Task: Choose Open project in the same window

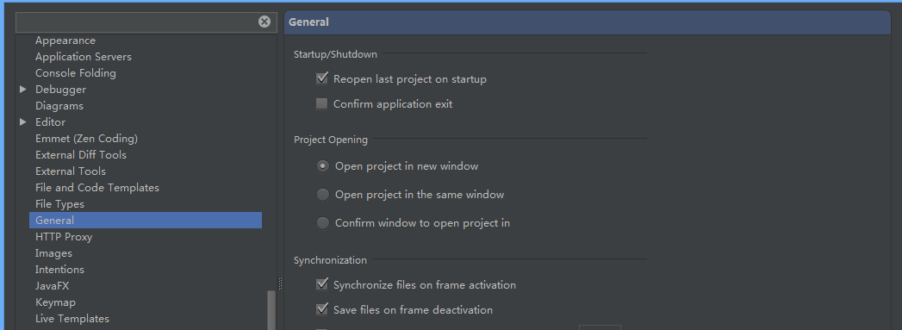Action: click(x=323, y=195)
